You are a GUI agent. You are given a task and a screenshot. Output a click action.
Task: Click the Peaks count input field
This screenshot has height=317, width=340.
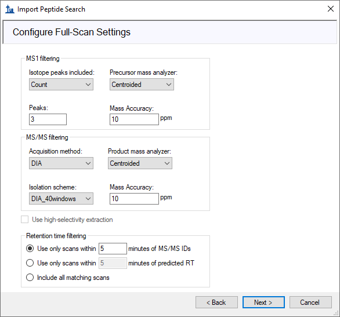pos(48,119)
